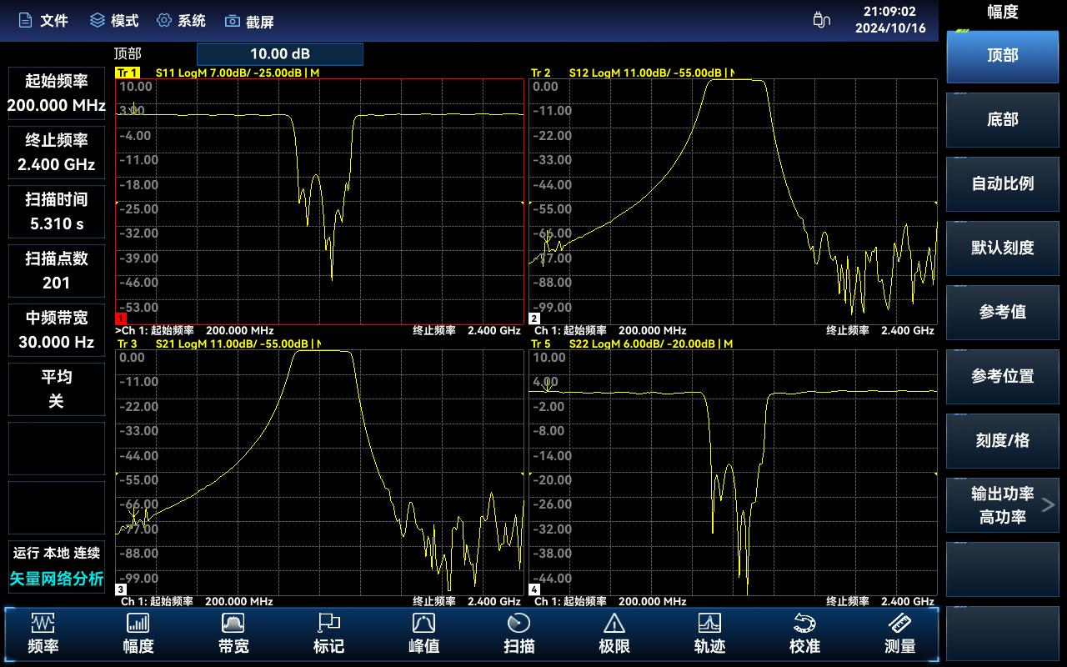This screenshot has width=1067, height=667.
Task: Expand the 输出功率 高功率 submenu arrow
Action: (1048, 504)
